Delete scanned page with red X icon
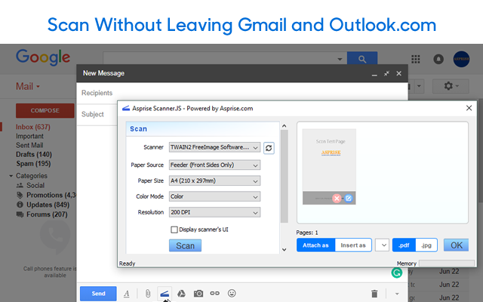Screen dimensions: 483x302 click(x=337, y=199)
